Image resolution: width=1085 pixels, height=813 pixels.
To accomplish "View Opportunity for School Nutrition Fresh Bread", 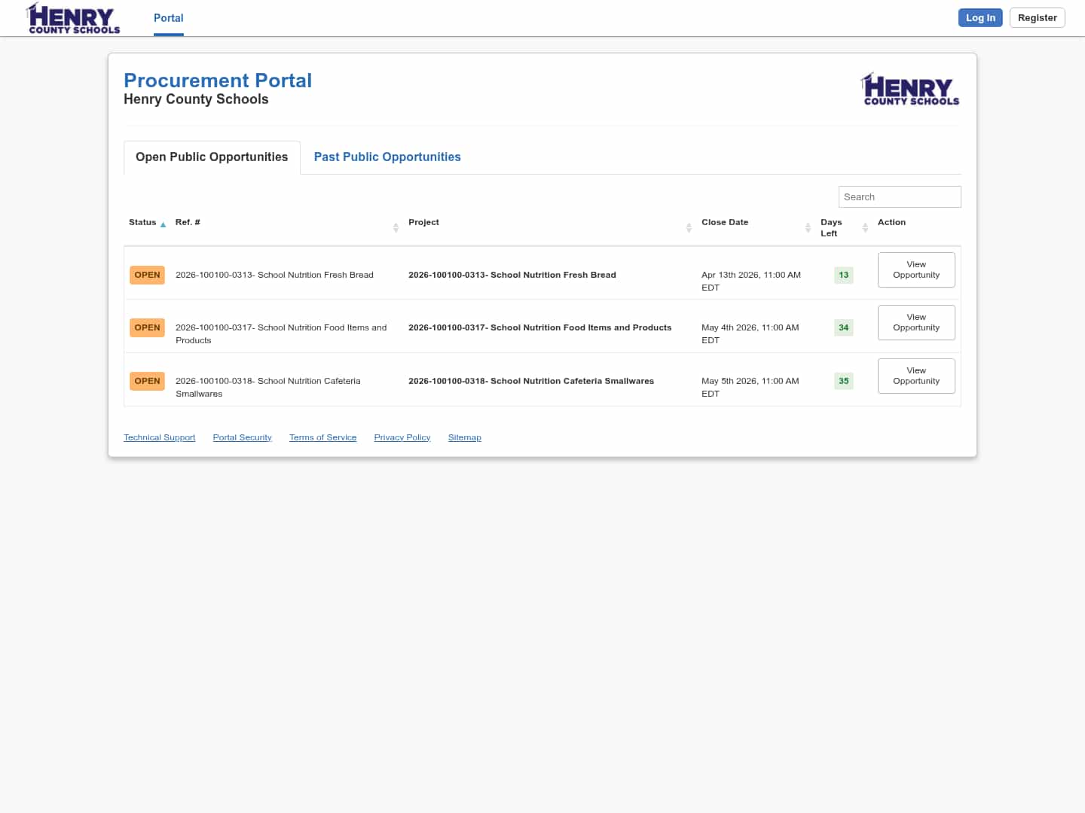I will (915, 269).
